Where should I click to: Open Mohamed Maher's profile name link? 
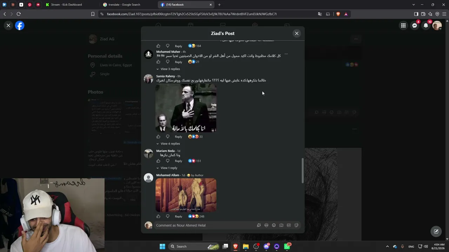(x=168, y=52)
